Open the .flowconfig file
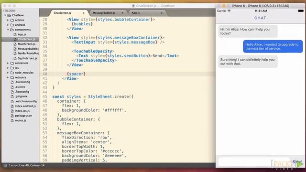This screenshot has height=172, width=306. coord(22,92)
